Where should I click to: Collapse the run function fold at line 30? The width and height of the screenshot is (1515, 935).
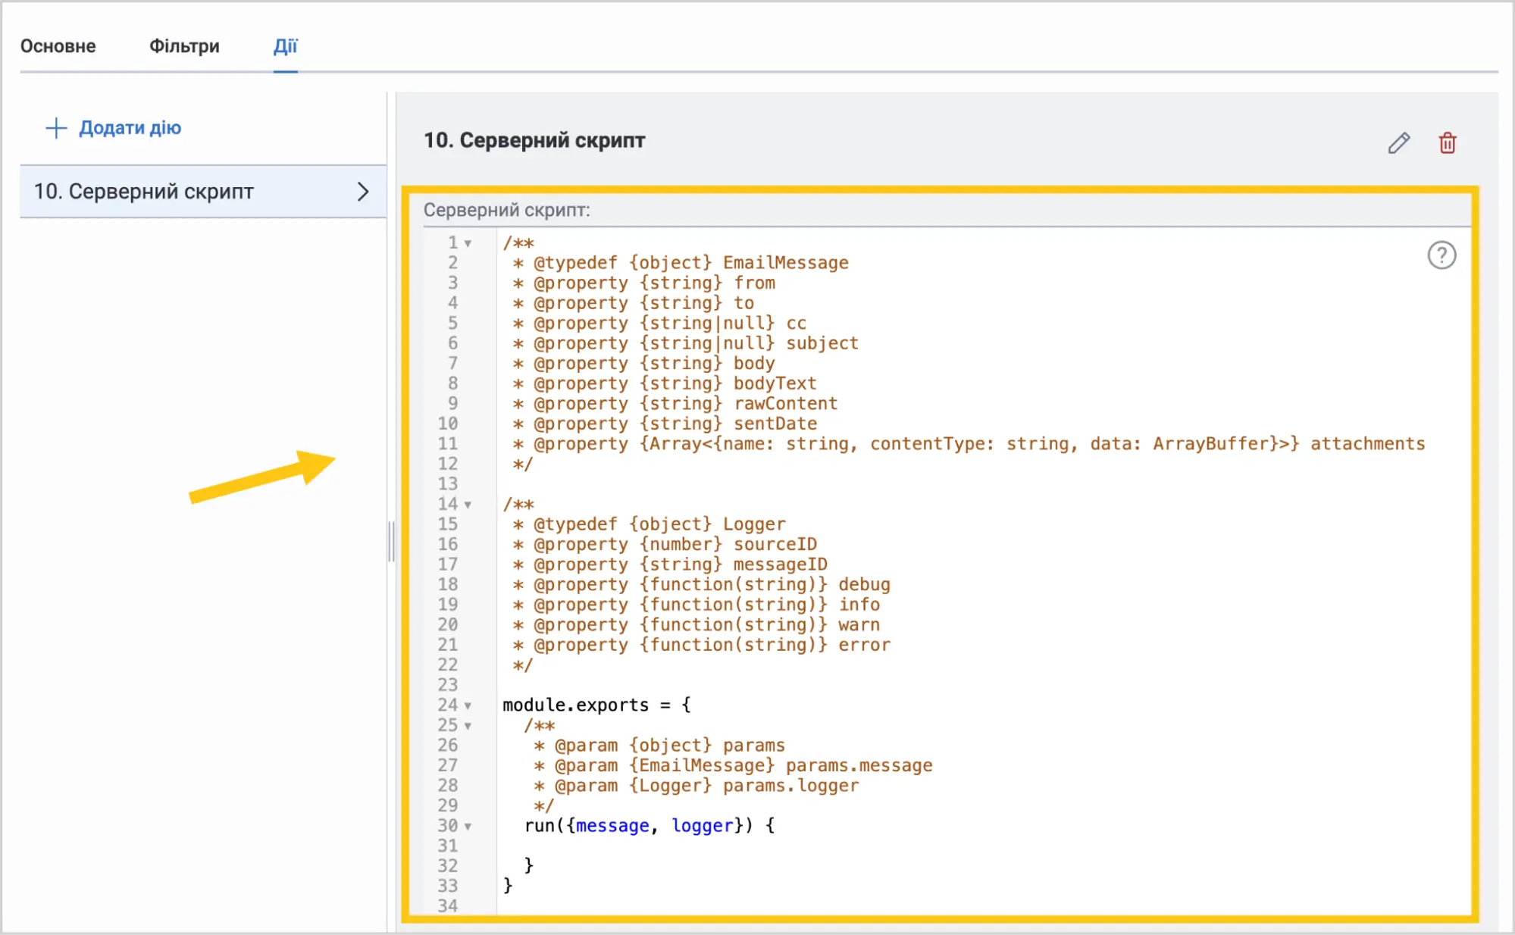point(468,827)
